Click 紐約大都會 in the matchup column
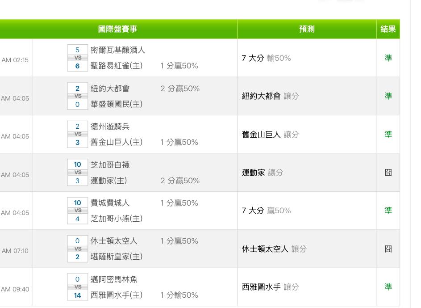The width and height of the screenshot is (421, 308). click(x=110, y=89)
